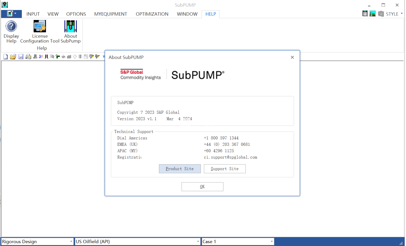The height and width of the screenshot is (246, 406).
Task: Click the Copyright 2023 S&P Global line
Action: 148,112
